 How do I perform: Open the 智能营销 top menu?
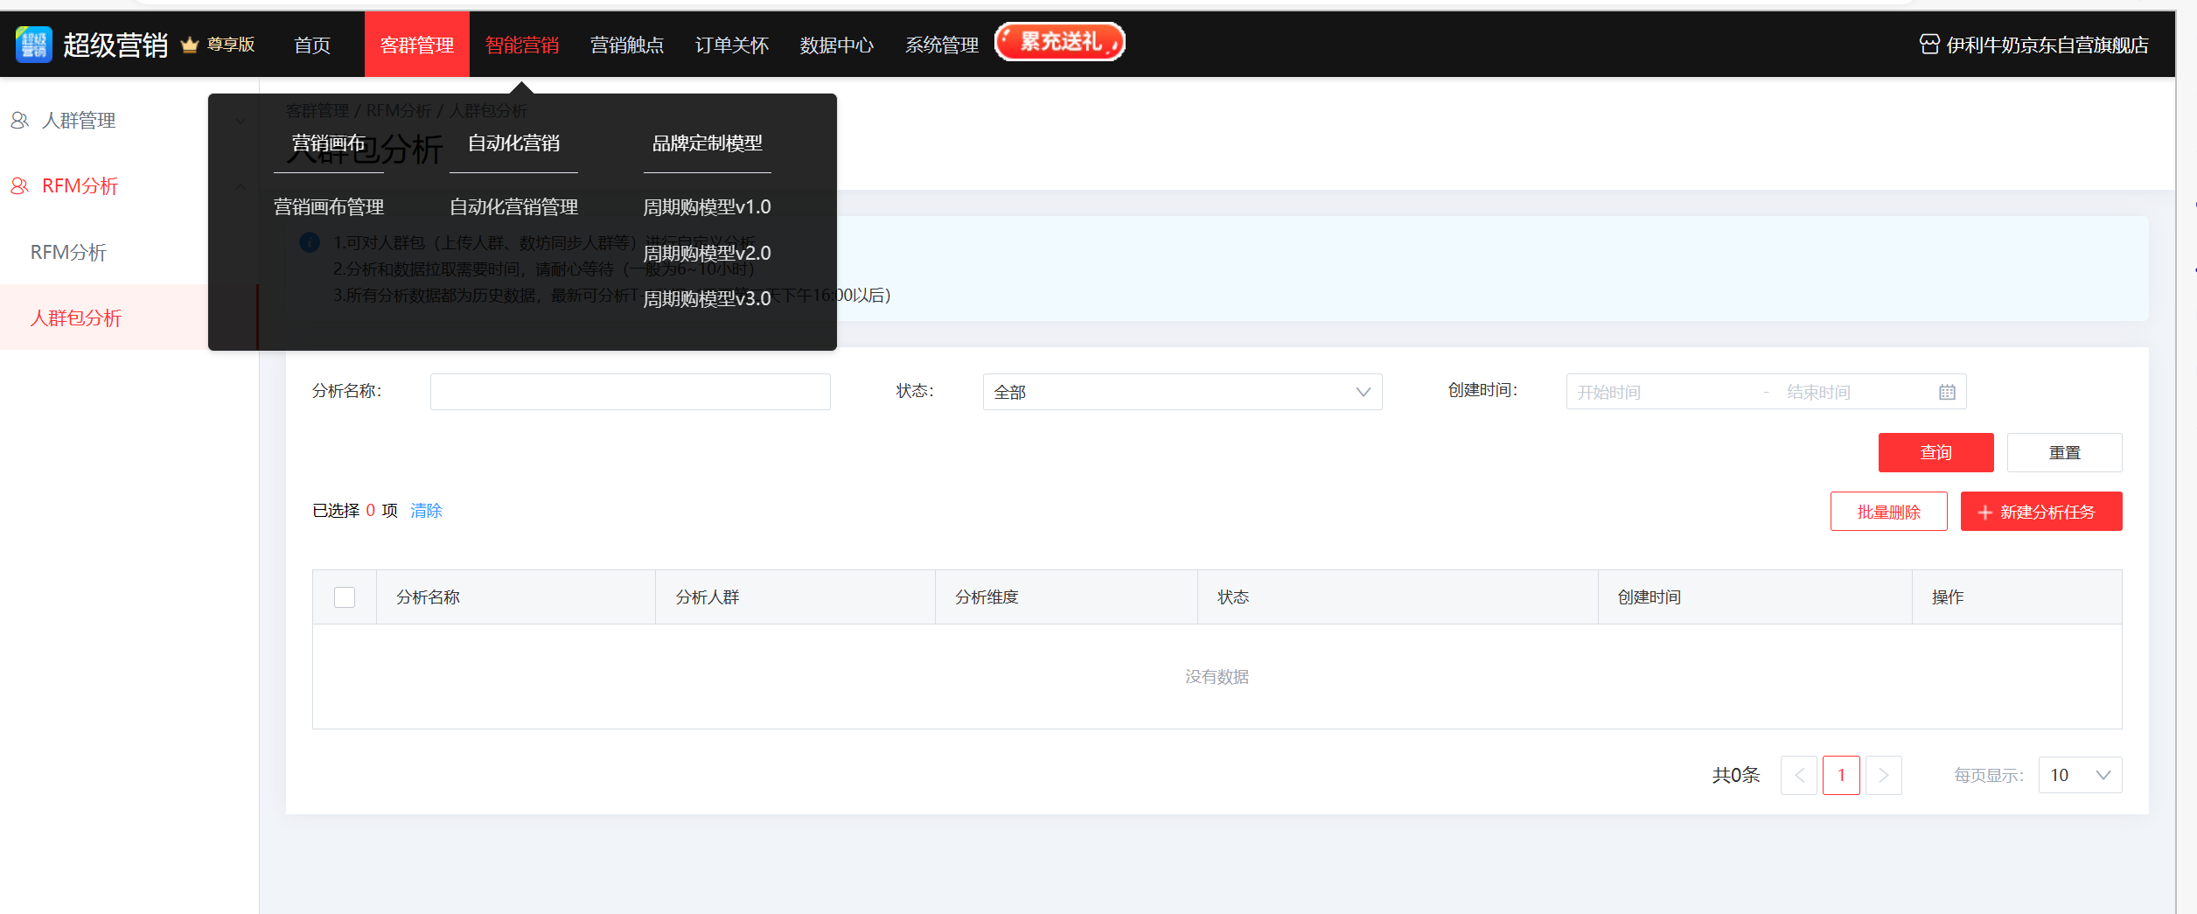522,45
